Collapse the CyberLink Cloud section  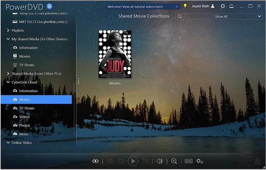point(8,82)
